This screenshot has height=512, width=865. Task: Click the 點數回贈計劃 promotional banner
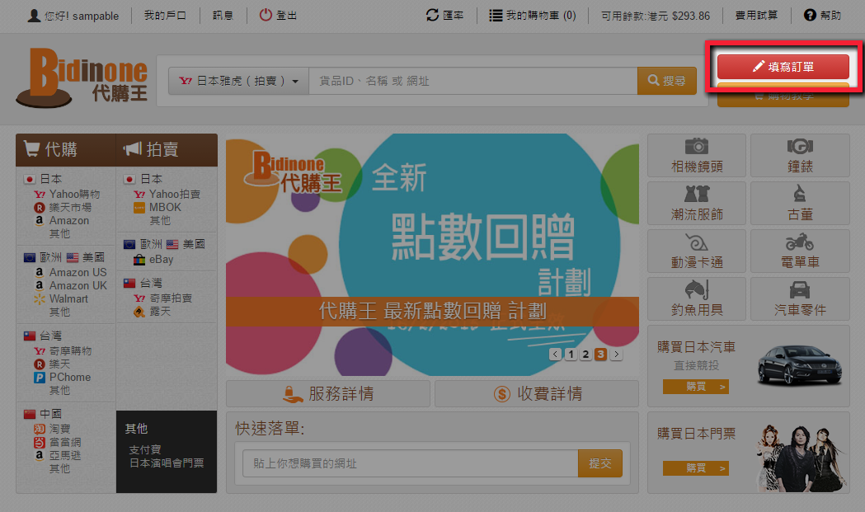432,254
